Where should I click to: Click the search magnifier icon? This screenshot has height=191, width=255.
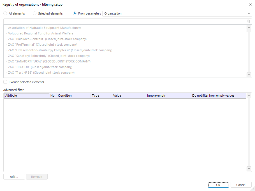pos(248,21)
